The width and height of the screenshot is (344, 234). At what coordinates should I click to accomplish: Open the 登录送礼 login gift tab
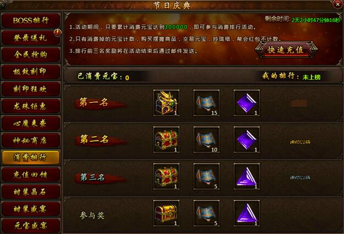click(31, 38)
